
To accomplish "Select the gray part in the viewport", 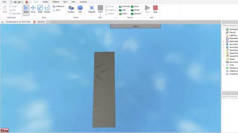I will tap(104, 89).
